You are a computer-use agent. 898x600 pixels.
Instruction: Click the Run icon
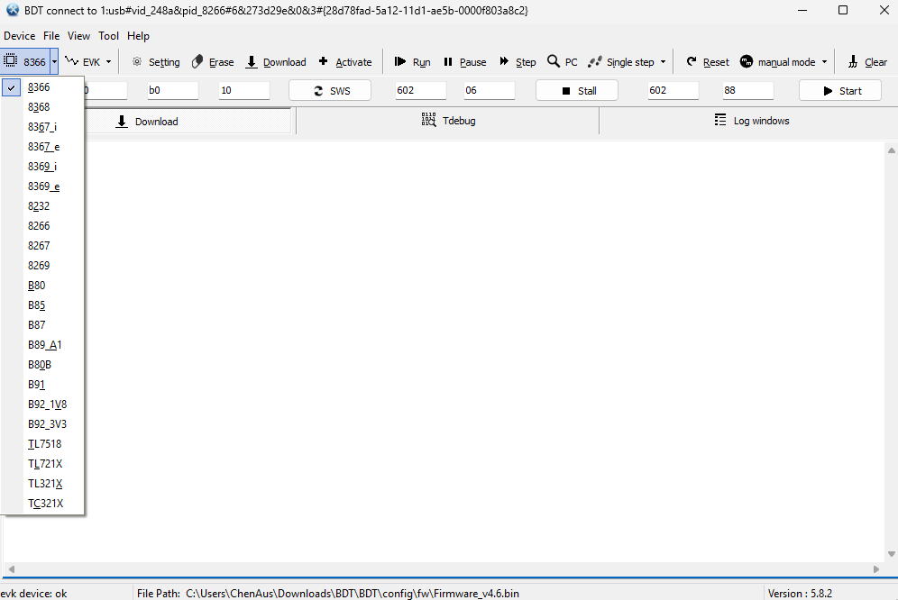pos(400,62)
